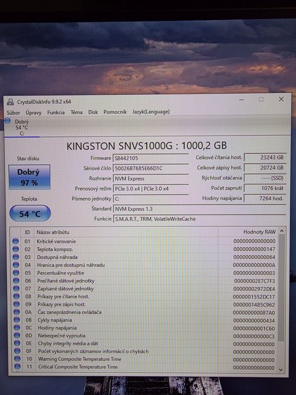Viewport: 296px width, 395px height.
Task: Click status icon of Príkazy pre čítanie host.
Action: tap(16, 296)
